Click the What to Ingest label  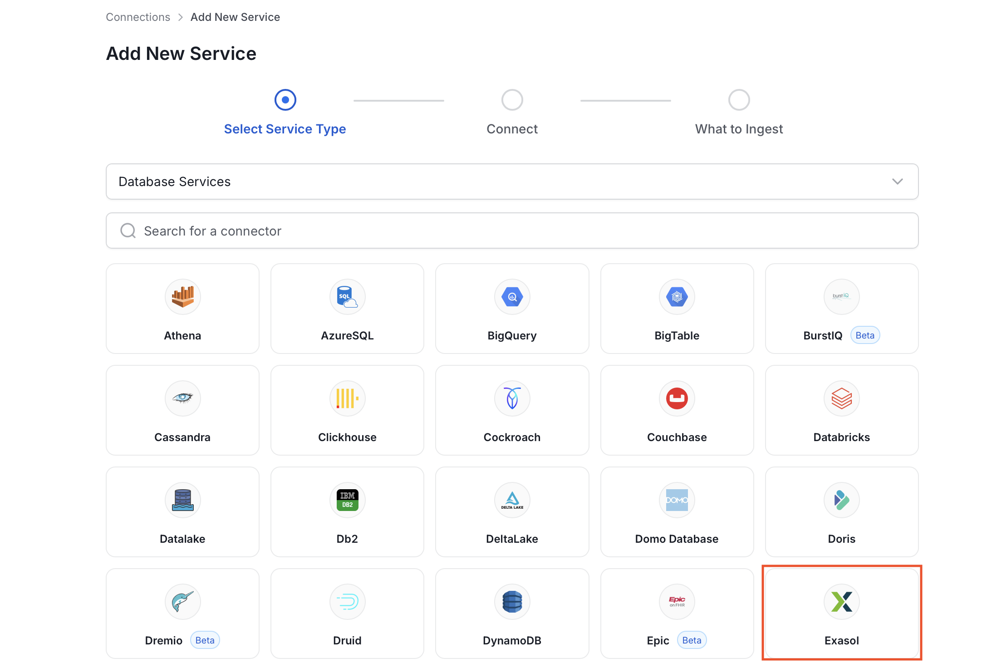tap(739, 129)
